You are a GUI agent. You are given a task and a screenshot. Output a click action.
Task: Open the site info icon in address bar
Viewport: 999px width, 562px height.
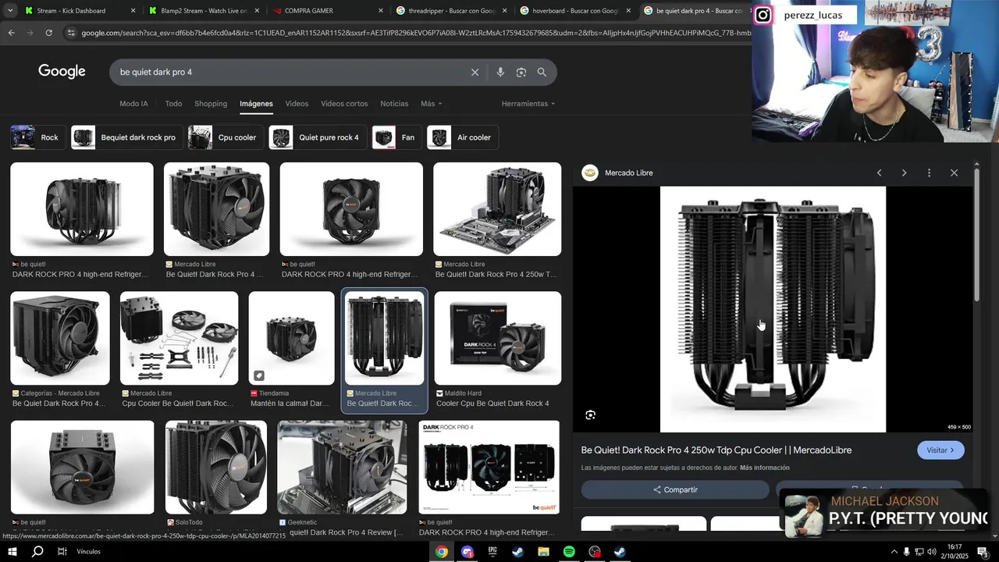point(71,33)
